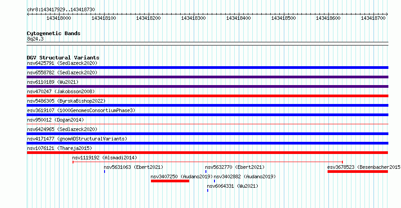401x208 pixels.
Task: Open nsv5632770 (Ebert2021) label
Action: pos(235,167)
